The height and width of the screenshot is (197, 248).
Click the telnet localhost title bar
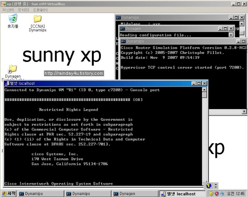(x=106, y=84)
